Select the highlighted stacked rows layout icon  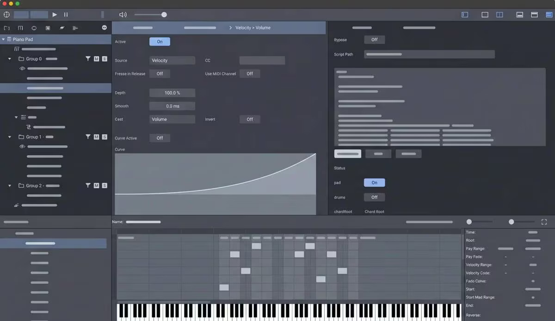549,15
